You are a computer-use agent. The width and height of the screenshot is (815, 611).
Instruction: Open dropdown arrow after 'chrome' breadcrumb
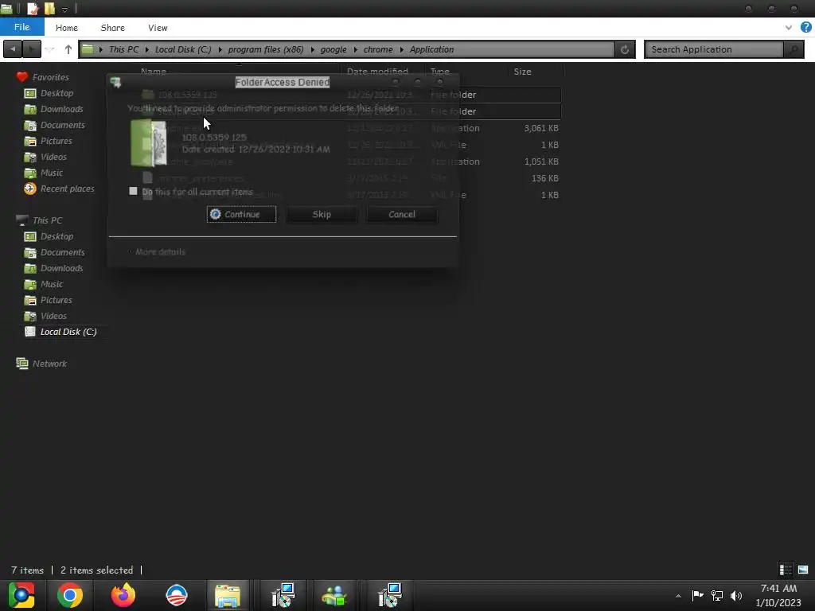pos(402,49)
